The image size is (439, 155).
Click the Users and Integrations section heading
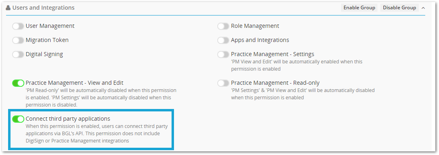tap(43, 8)
